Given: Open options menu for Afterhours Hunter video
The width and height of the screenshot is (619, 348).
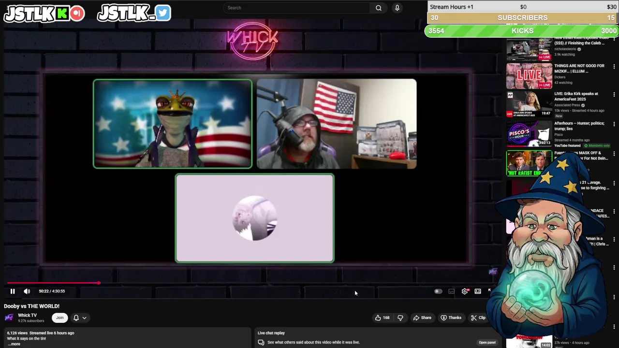Looking at the screenshot, I should pos(614,124).
